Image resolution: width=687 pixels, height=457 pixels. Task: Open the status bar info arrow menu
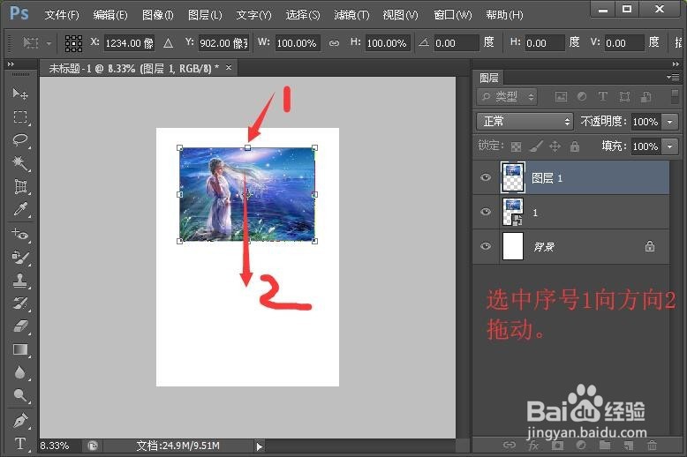[259, 446]
